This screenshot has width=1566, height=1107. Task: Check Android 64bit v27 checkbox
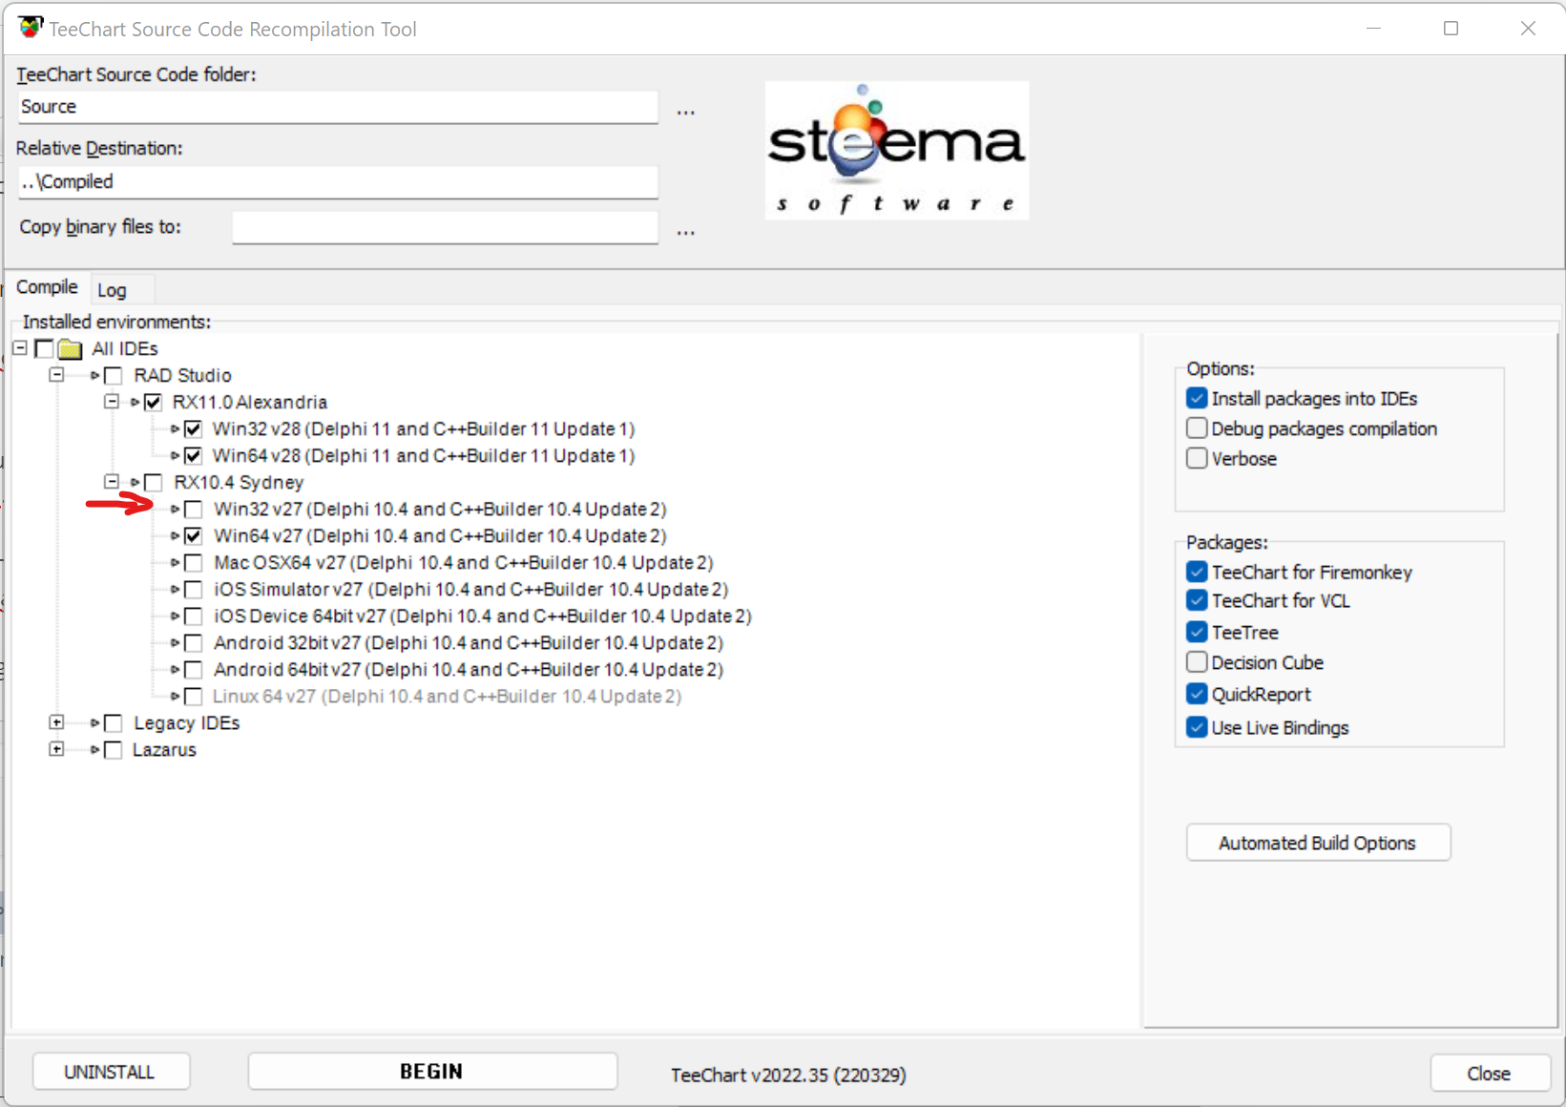pos(194,669)
